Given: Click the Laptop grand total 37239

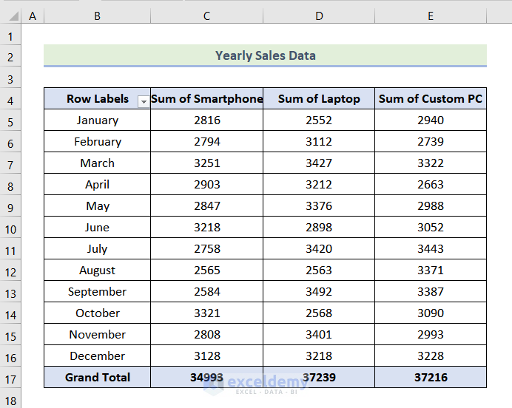Looking at the screenshot, I should 319,378.
